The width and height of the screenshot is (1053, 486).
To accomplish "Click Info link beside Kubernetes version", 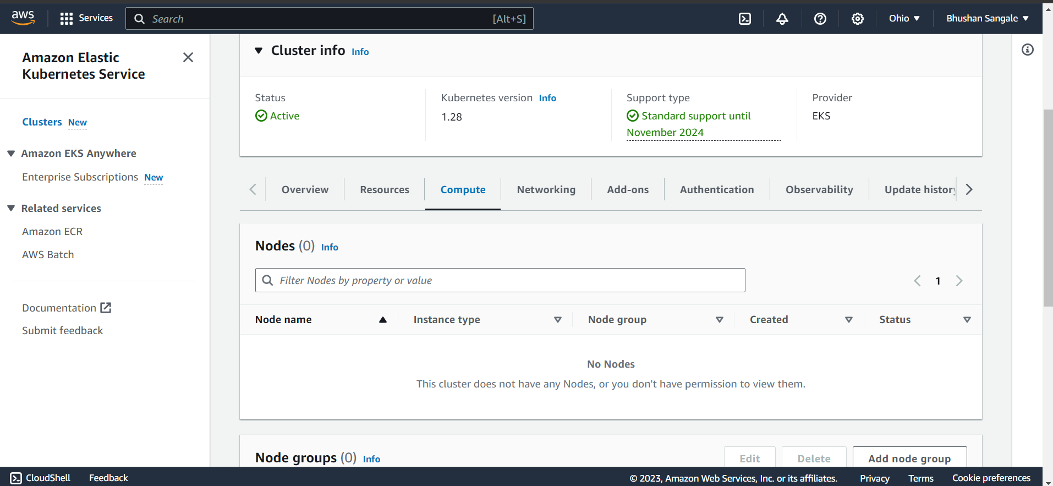I will pos(547,97).
